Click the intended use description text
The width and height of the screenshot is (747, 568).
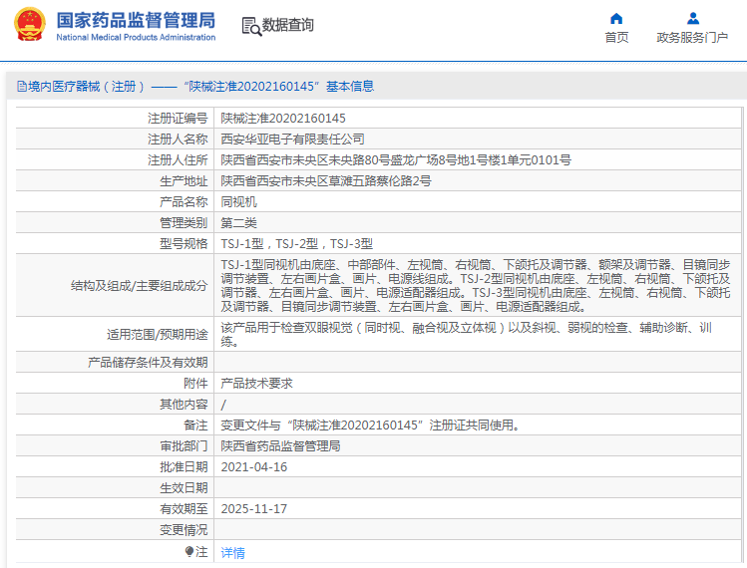point(467,334)
